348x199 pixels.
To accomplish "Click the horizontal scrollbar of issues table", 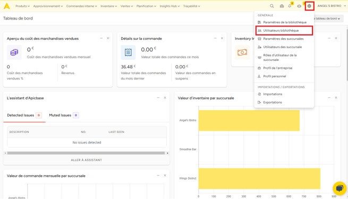I will coord(86,153).
